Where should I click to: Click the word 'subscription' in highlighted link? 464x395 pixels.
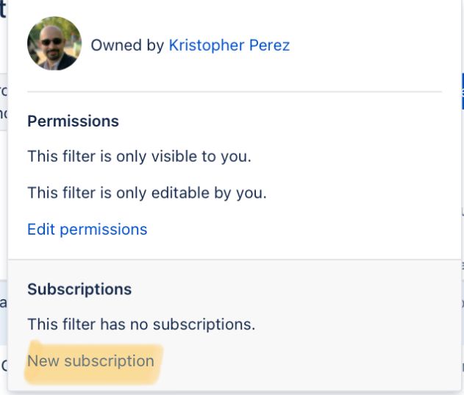click(109, 361)
